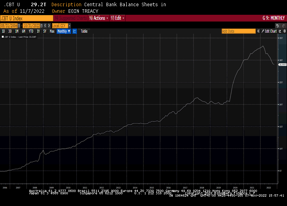287x206 pixels.
Task: Click the 2015 x-axis label
Action: pyautogui.click(x=152, y=188)
